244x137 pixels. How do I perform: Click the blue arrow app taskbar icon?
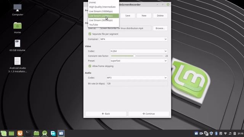tap(53, 133)
